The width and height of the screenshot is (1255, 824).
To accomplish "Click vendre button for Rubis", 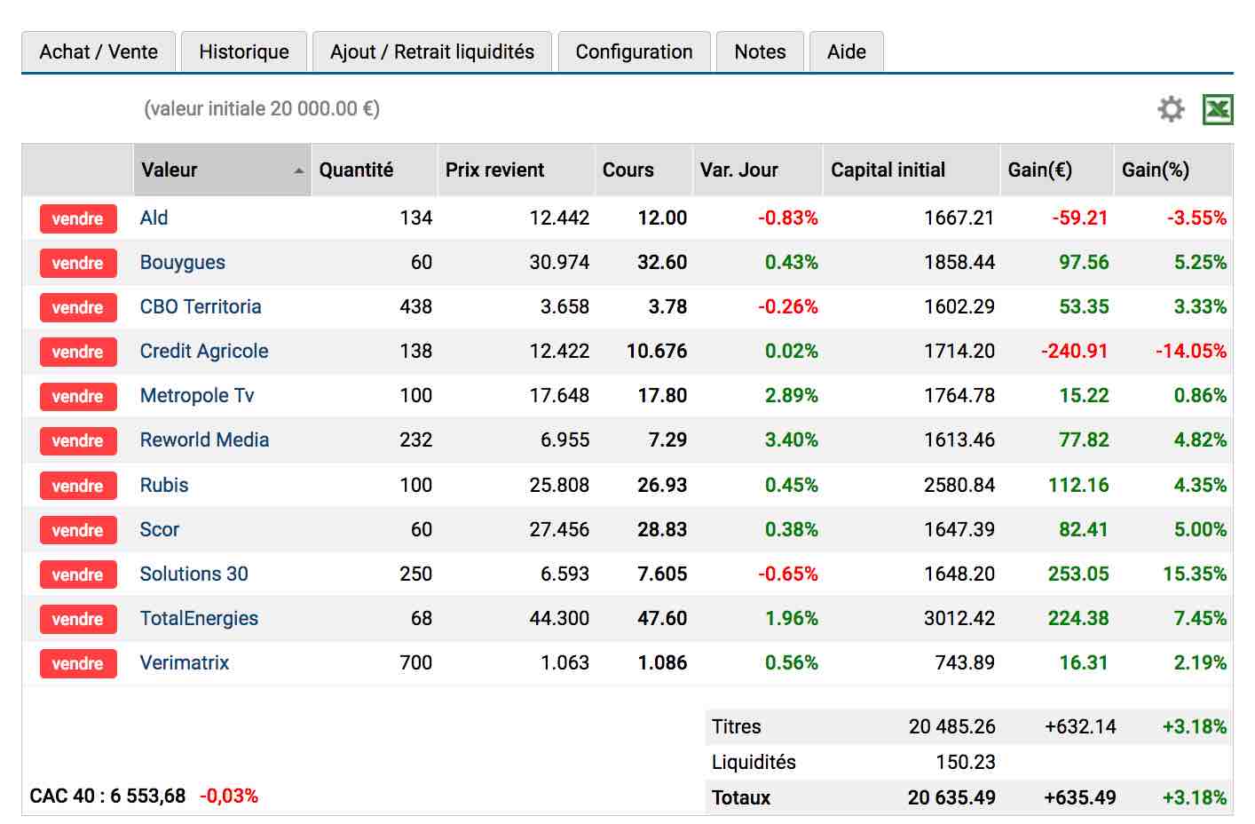I will 78,486.
